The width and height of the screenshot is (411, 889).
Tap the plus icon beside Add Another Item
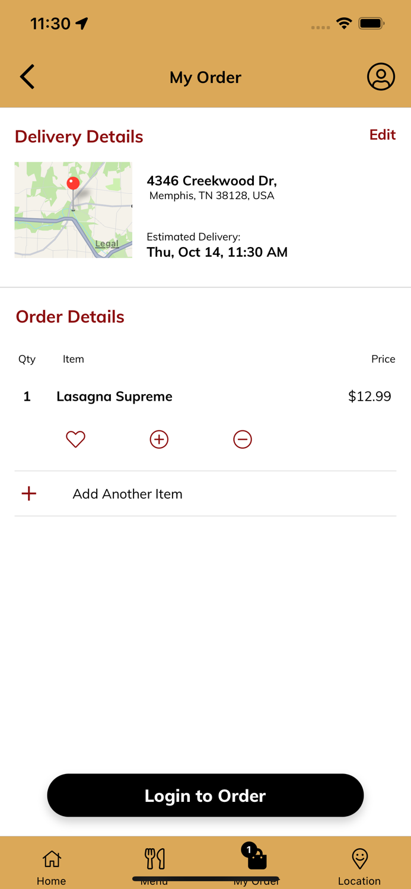point(29,494)
